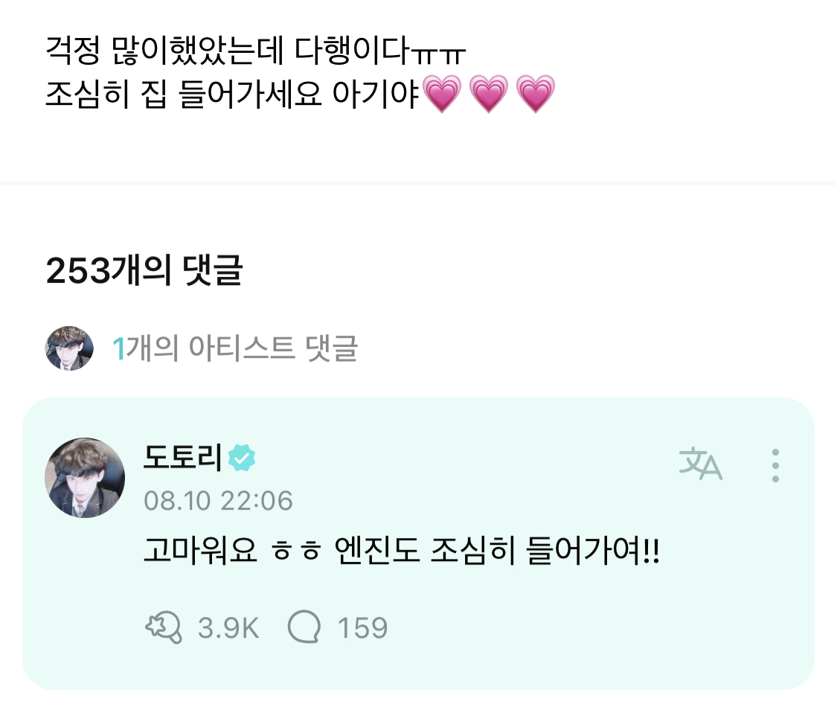Open replies via the speech bubble icon
The width and height of the screenshot is (837, 707).
click(x=303, y=628)
